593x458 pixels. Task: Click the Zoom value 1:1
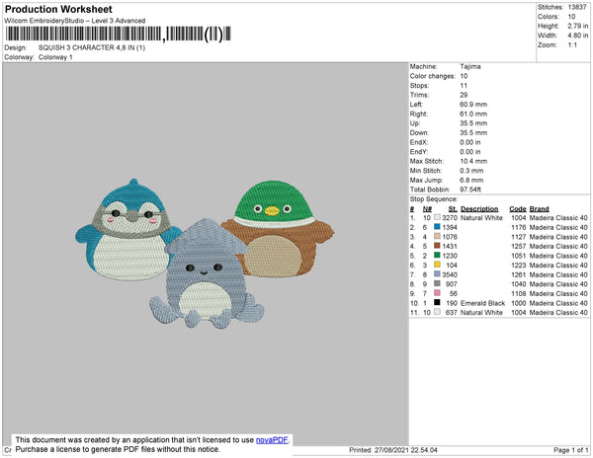pyautogui.click(x=572, y=45)
